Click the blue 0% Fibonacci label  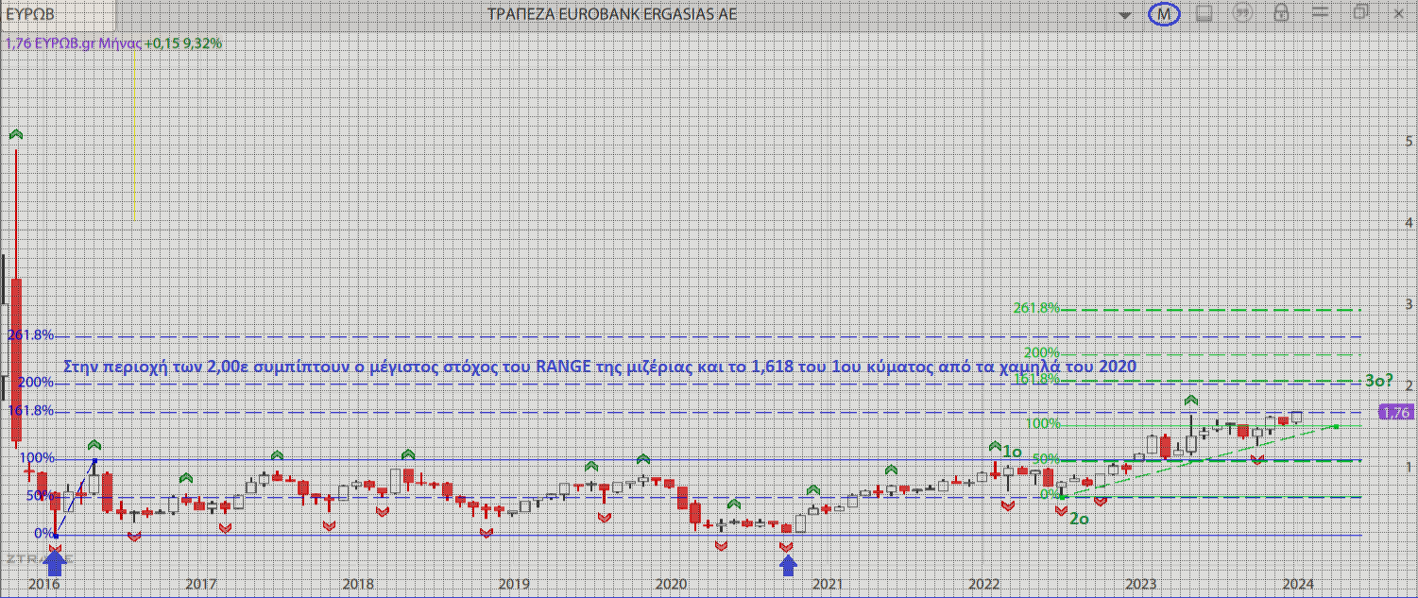(43, 534)
